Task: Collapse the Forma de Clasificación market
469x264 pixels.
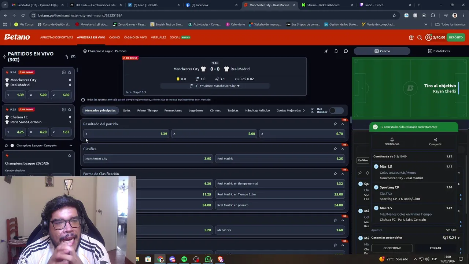Action: (343, 174)
